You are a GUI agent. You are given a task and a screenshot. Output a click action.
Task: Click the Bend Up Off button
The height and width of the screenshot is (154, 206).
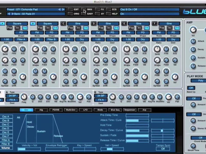click(191, 88)
